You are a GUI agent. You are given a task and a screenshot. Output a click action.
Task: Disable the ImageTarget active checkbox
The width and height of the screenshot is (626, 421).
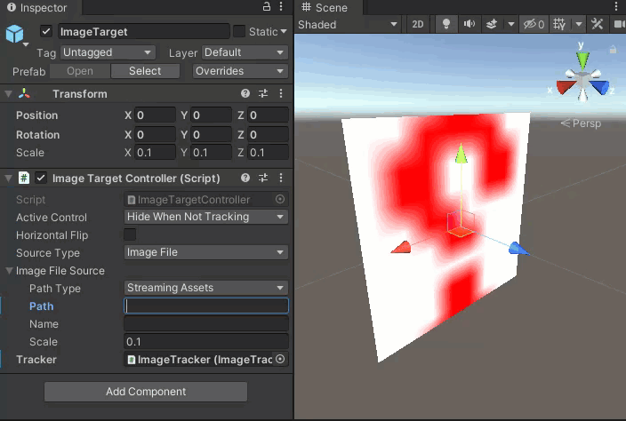[46, 32]
